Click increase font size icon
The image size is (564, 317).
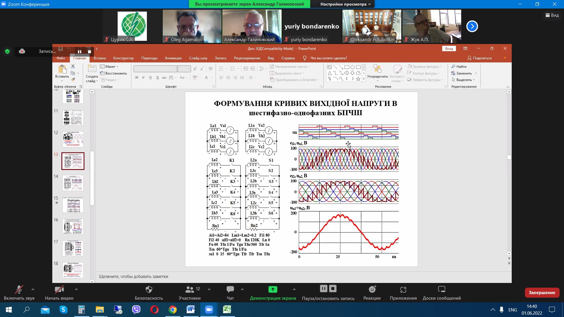point(195,69)
